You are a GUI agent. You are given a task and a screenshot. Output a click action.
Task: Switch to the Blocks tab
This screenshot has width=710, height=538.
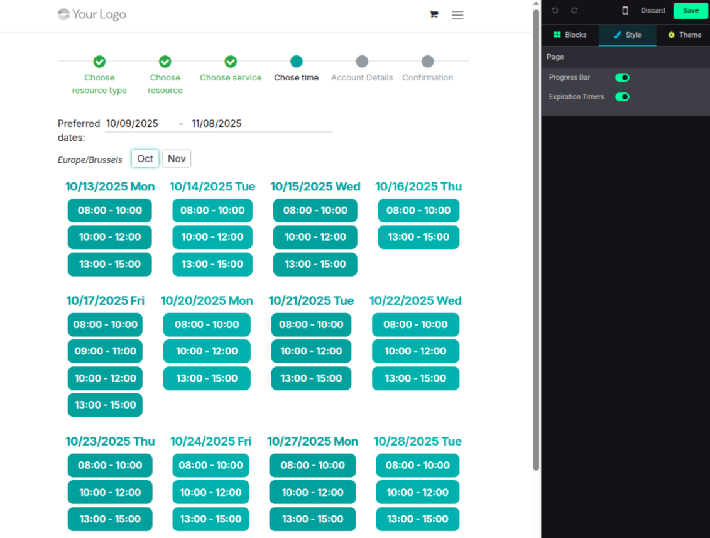(x=570, y=35)
